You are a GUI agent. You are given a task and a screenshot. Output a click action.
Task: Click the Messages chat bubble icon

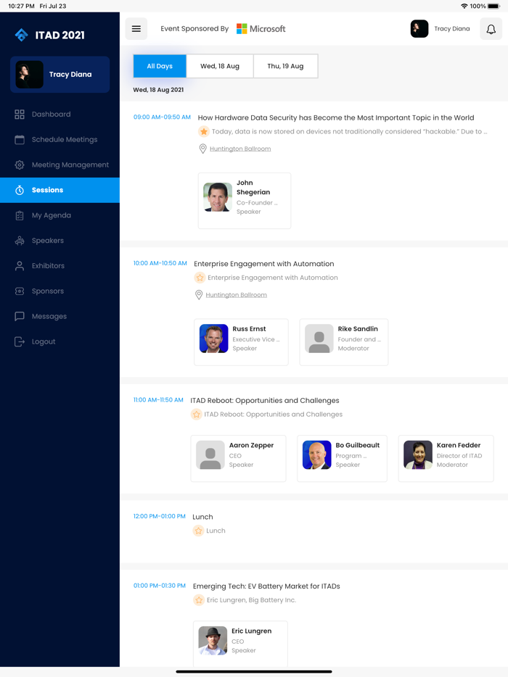[x=20, y=316]
